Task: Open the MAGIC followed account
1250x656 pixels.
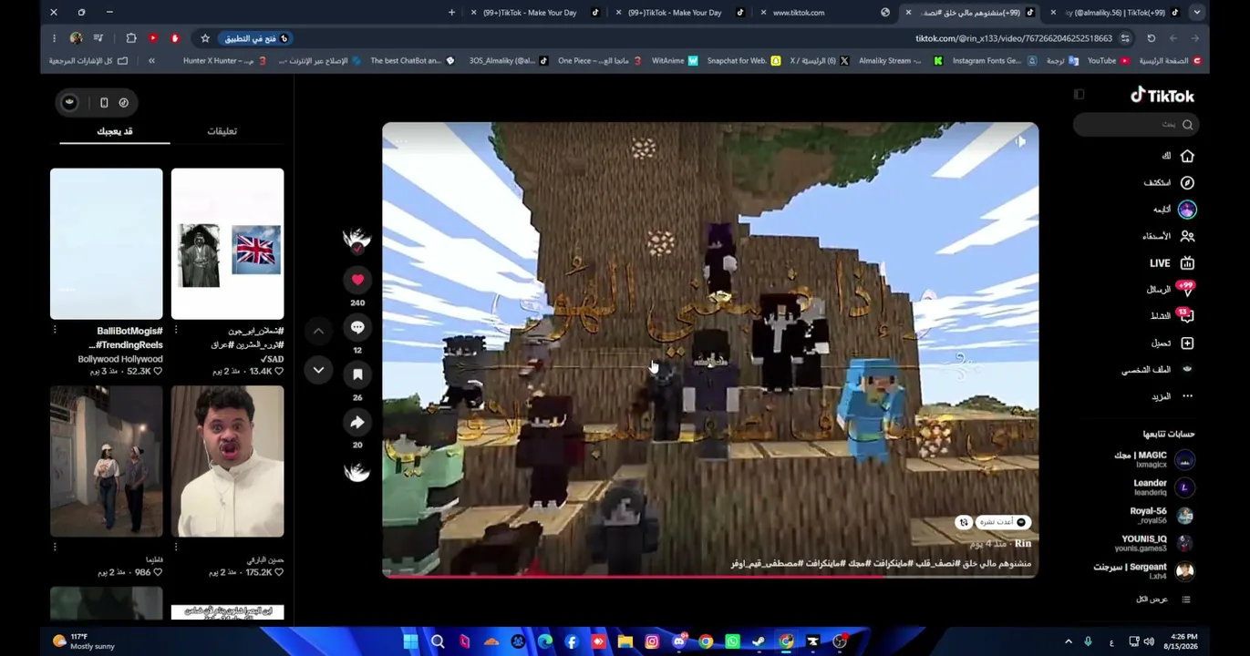Action: tap(1154, 459)
